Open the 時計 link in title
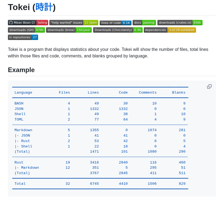223x197 pixels. tap(44, 7)
